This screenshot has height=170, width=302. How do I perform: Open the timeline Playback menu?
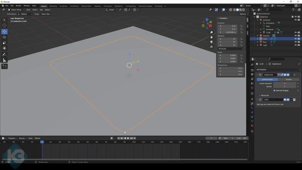[13, 138]
